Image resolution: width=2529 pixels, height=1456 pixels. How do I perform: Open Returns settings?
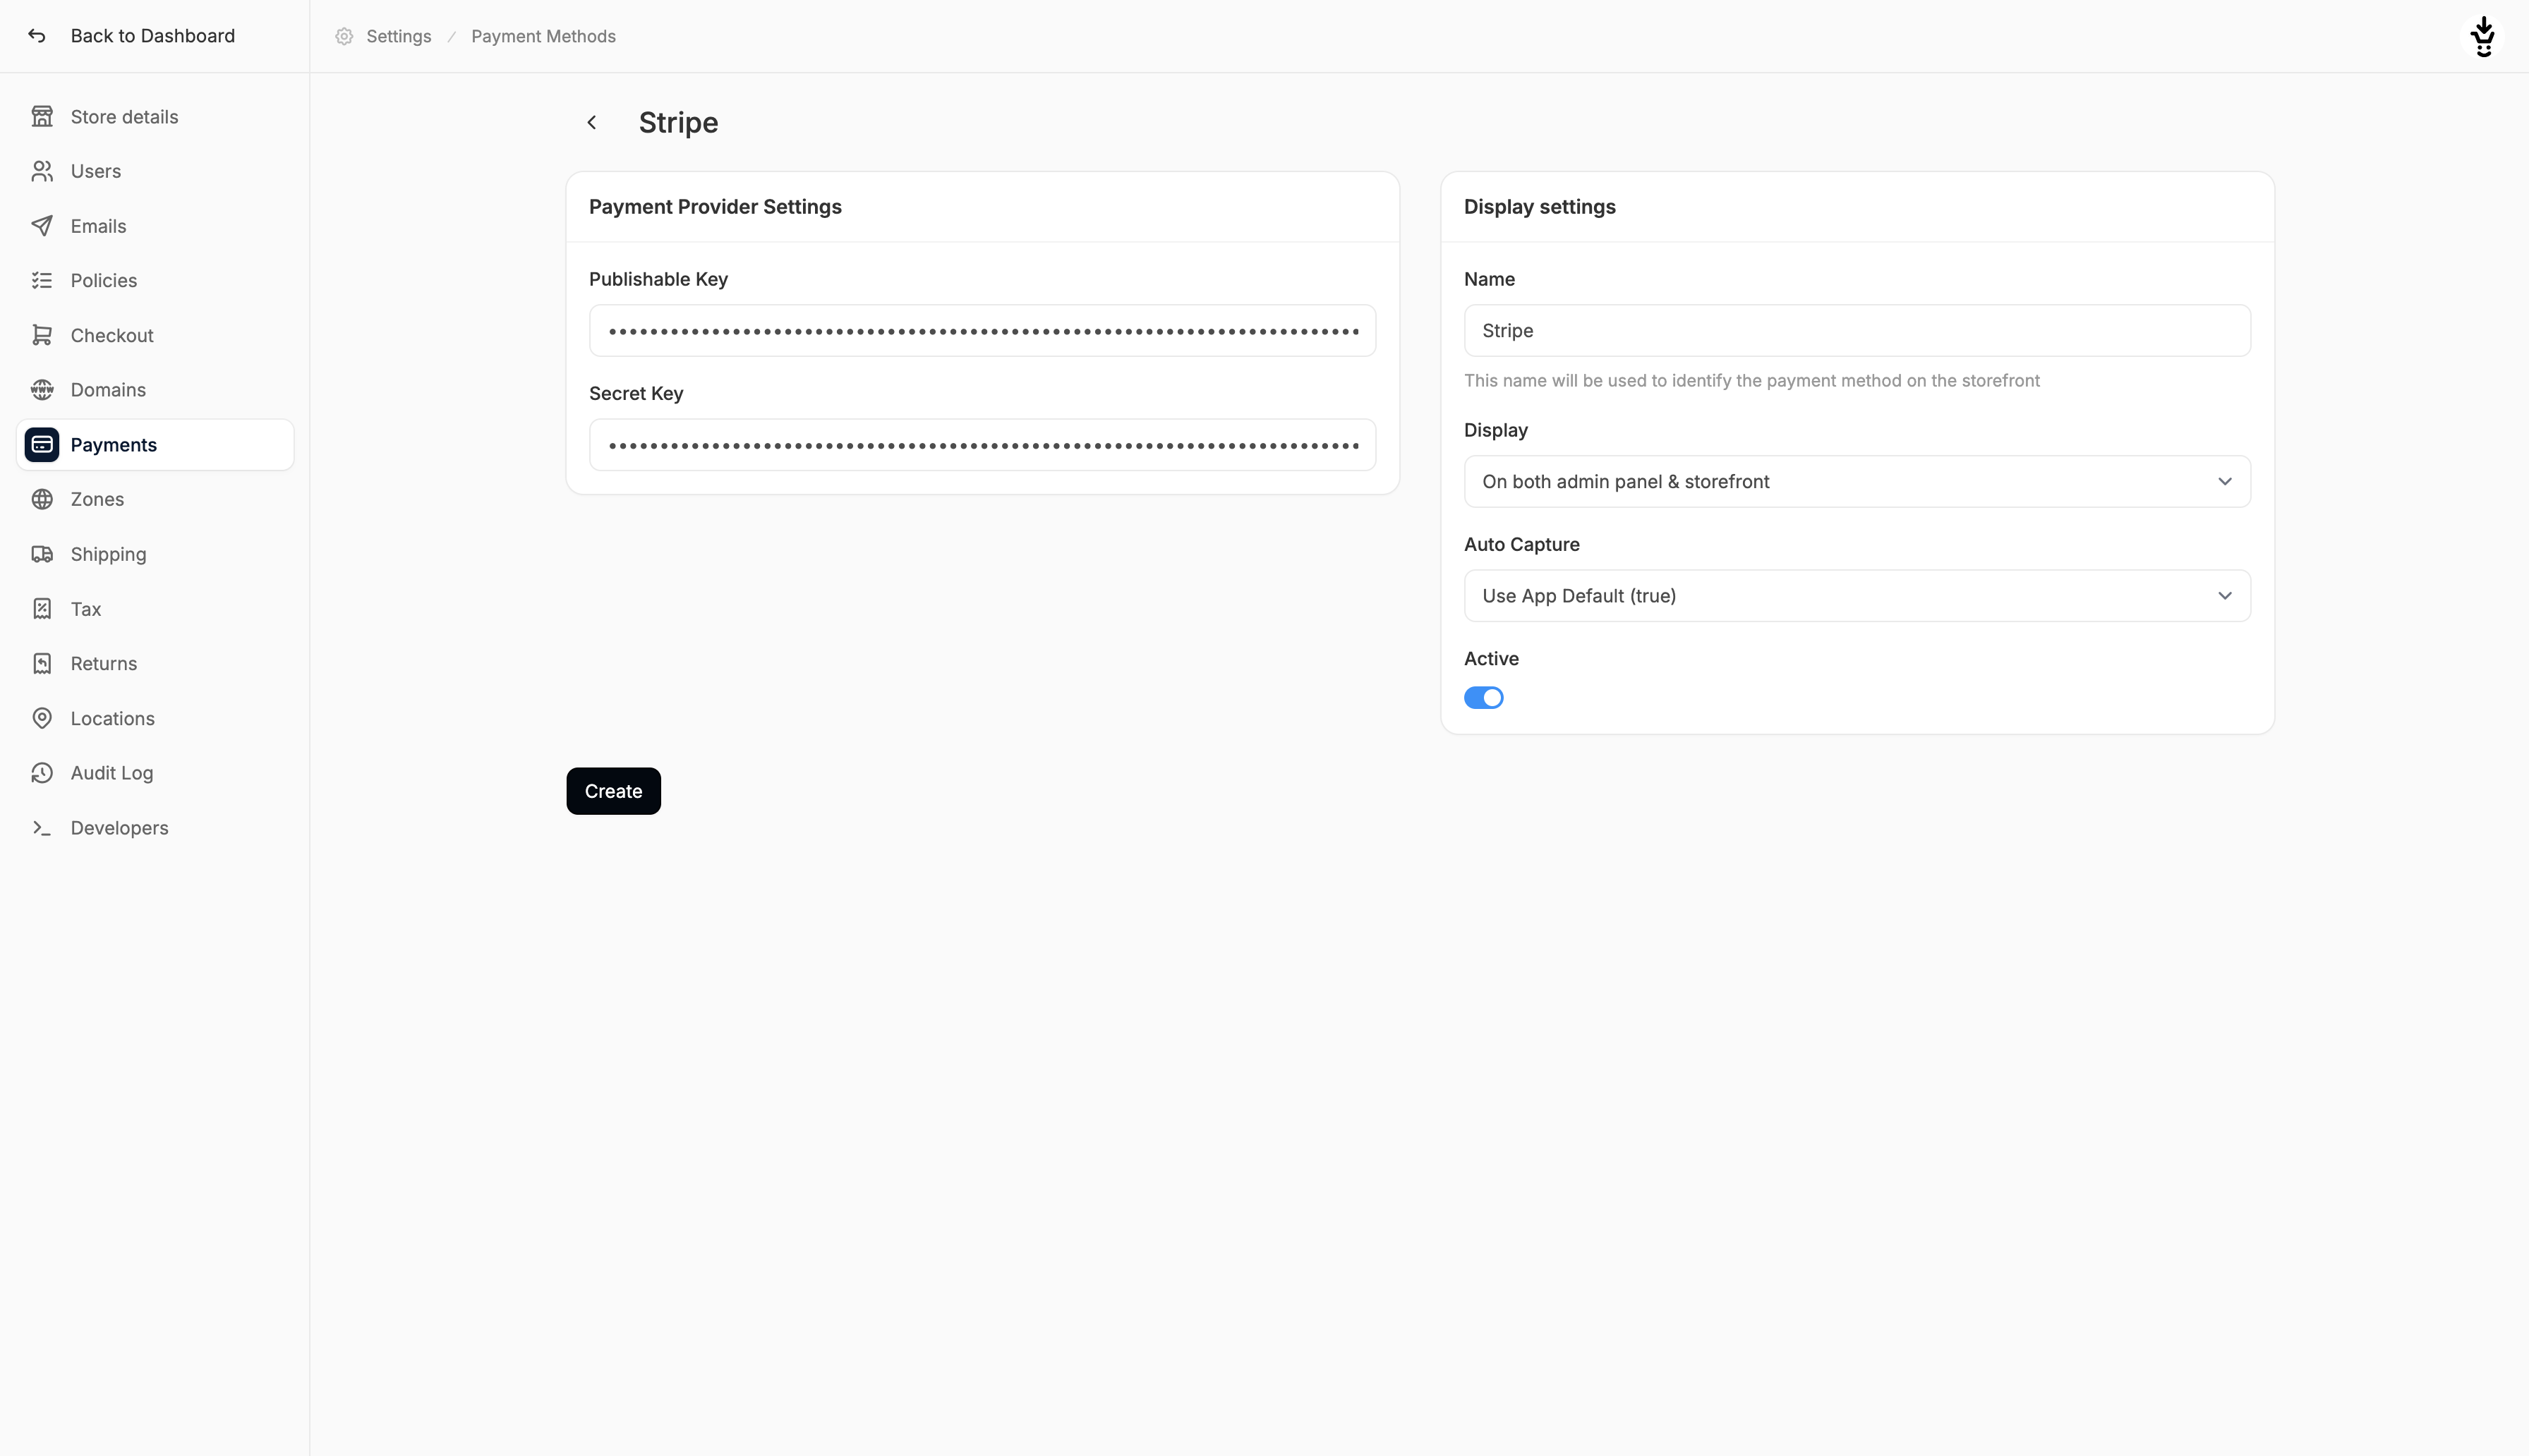pos(155,663)
